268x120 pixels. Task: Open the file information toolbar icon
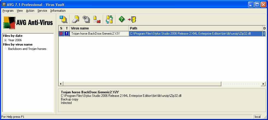pos(63,19)
